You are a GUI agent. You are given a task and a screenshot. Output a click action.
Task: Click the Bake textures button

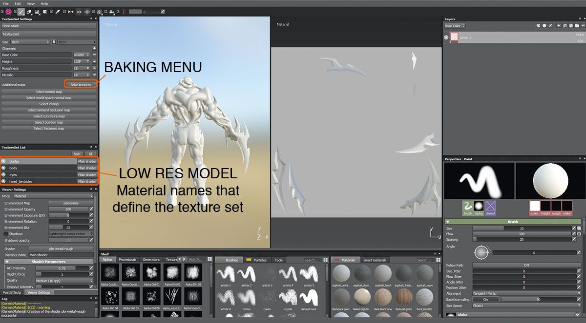pyautogui.click(x=81, y=84)
